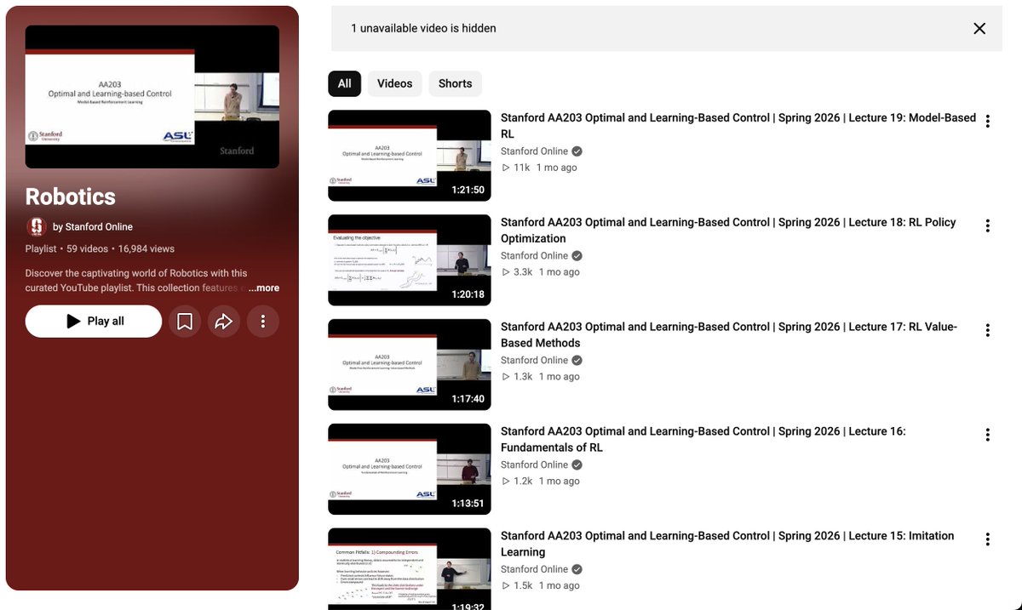
Task: Save the Robotics playlist with bookmark icon
Action: [x=185, y=321]
